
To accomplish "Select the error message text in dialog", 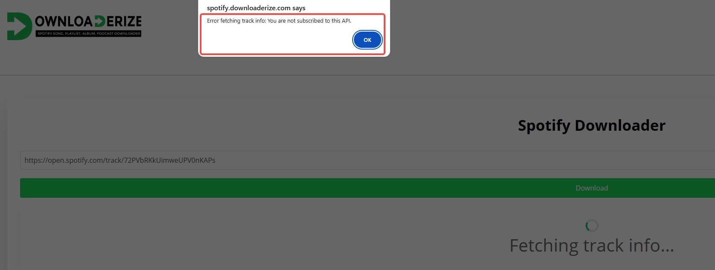I will click(279, 21).
